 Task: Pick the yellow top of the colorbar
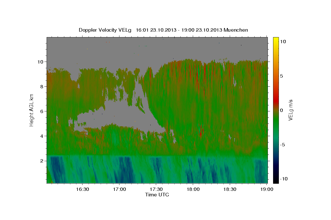pyautogui.click(x=276, y=39)
